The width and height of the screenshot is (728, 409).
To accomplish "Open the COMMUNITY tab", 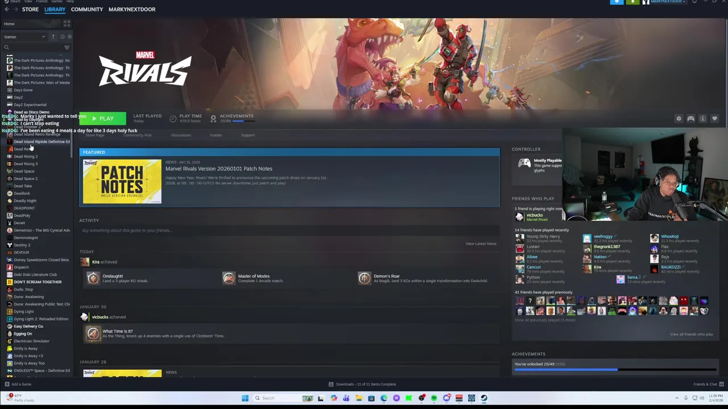I will click(x=86, y=9).
